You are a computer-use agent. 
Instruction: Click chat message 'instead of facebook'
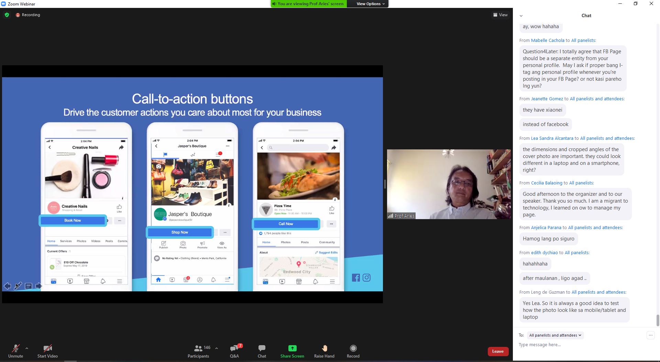[546, 124]
